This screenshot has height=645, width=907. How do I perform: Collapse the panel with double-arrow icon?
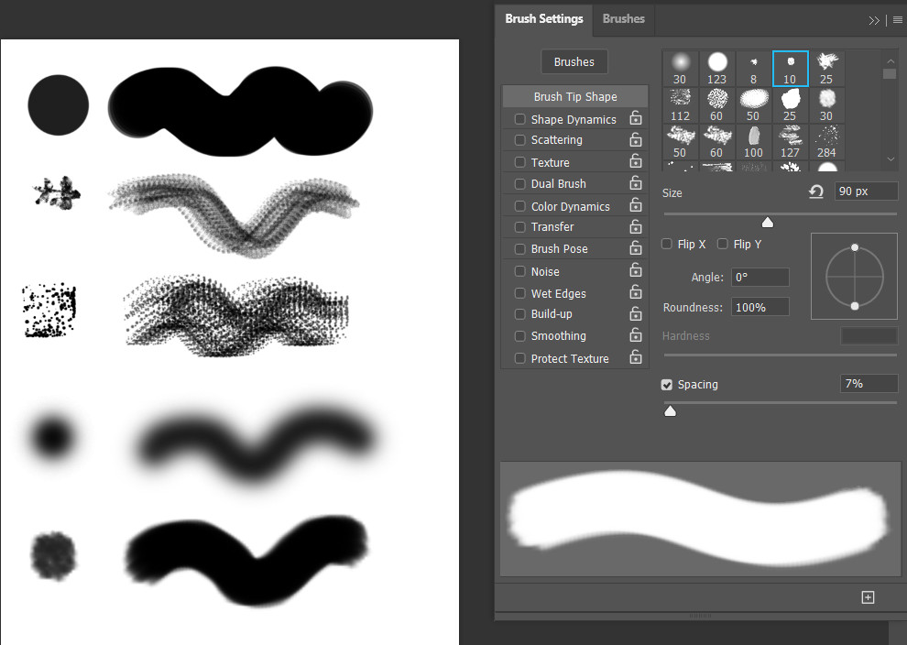pyautogui.click(x=874, y=20)
